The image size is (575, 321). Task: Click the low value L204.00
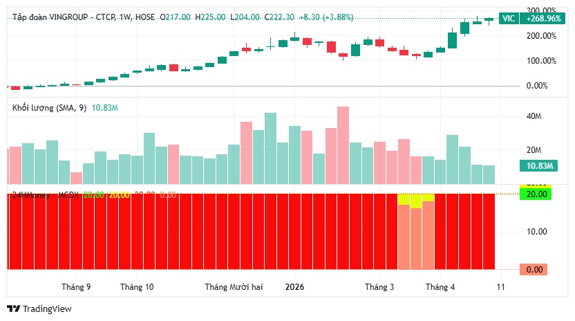point(245,17)
